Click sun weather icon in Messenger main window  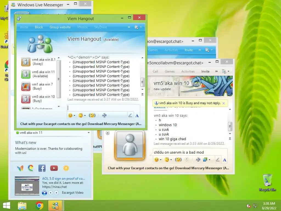coord(66,168)
